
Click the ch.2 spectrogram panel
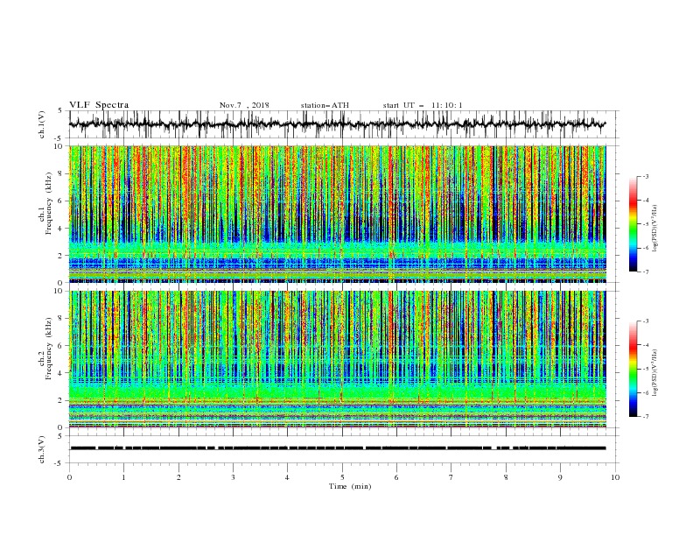coord(337,359)
